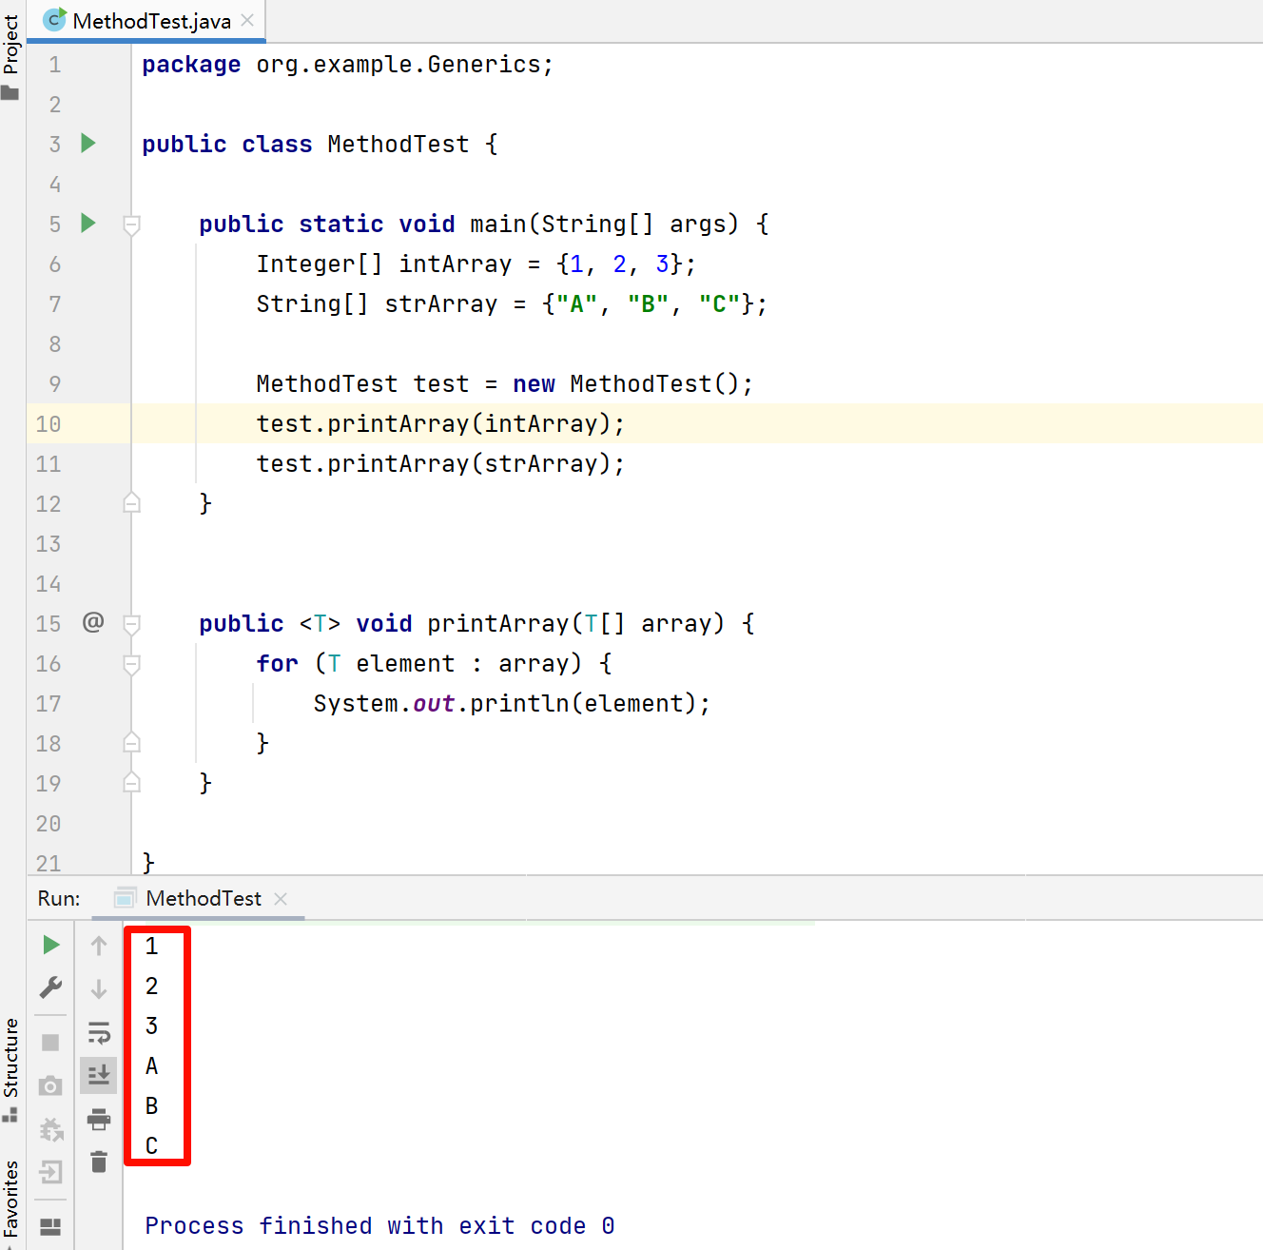Collapse main method fold marker at line 5

tap(132, 225)
